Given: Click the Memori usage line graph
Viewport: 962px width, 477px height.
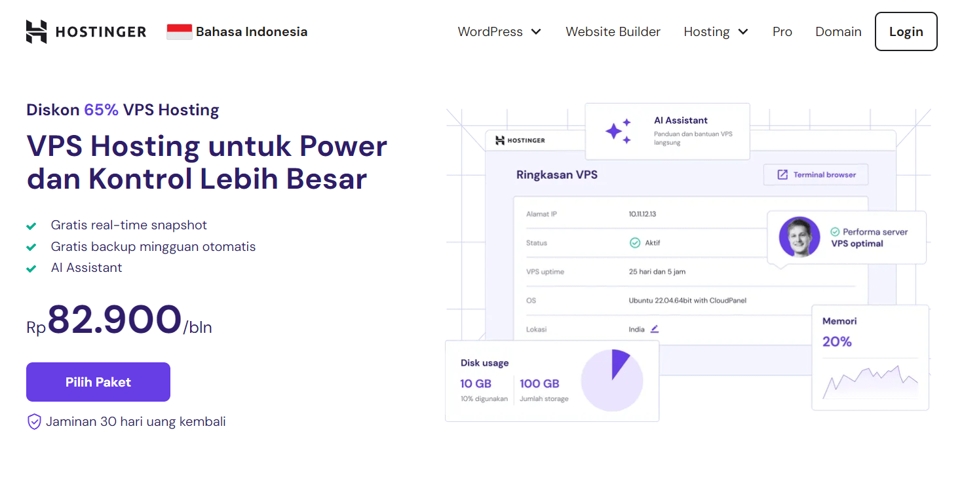Looking at the screenshot, I should point(870,383).
